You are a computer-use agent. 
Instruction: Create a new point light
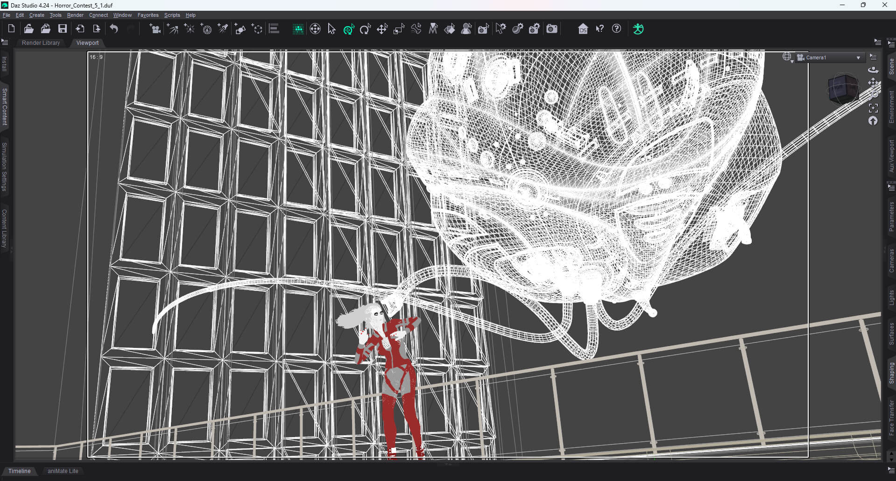pos(189,29)
